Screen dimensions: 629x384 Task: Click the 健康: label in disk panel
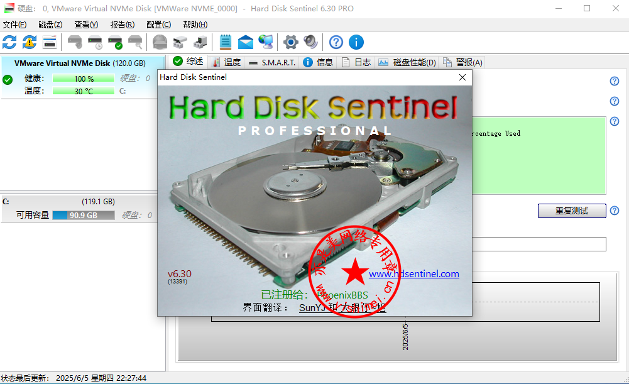click(x=35, y=78)
